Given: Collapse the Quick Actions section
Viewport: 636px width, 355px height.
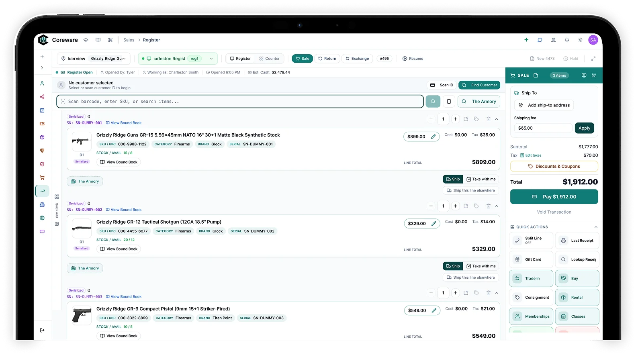Looking at the screenshot, I should (x=596, y=227).
